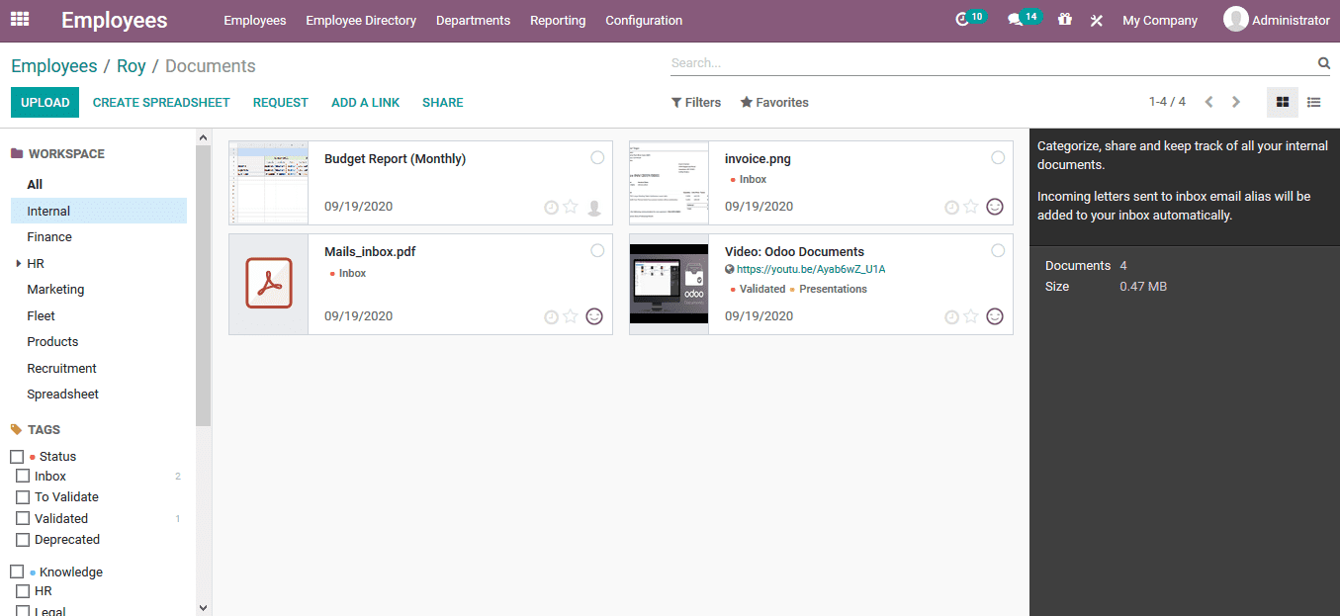The image size is (1340, 616).
Task: Open the Departments menu
Action: (473, 20)
